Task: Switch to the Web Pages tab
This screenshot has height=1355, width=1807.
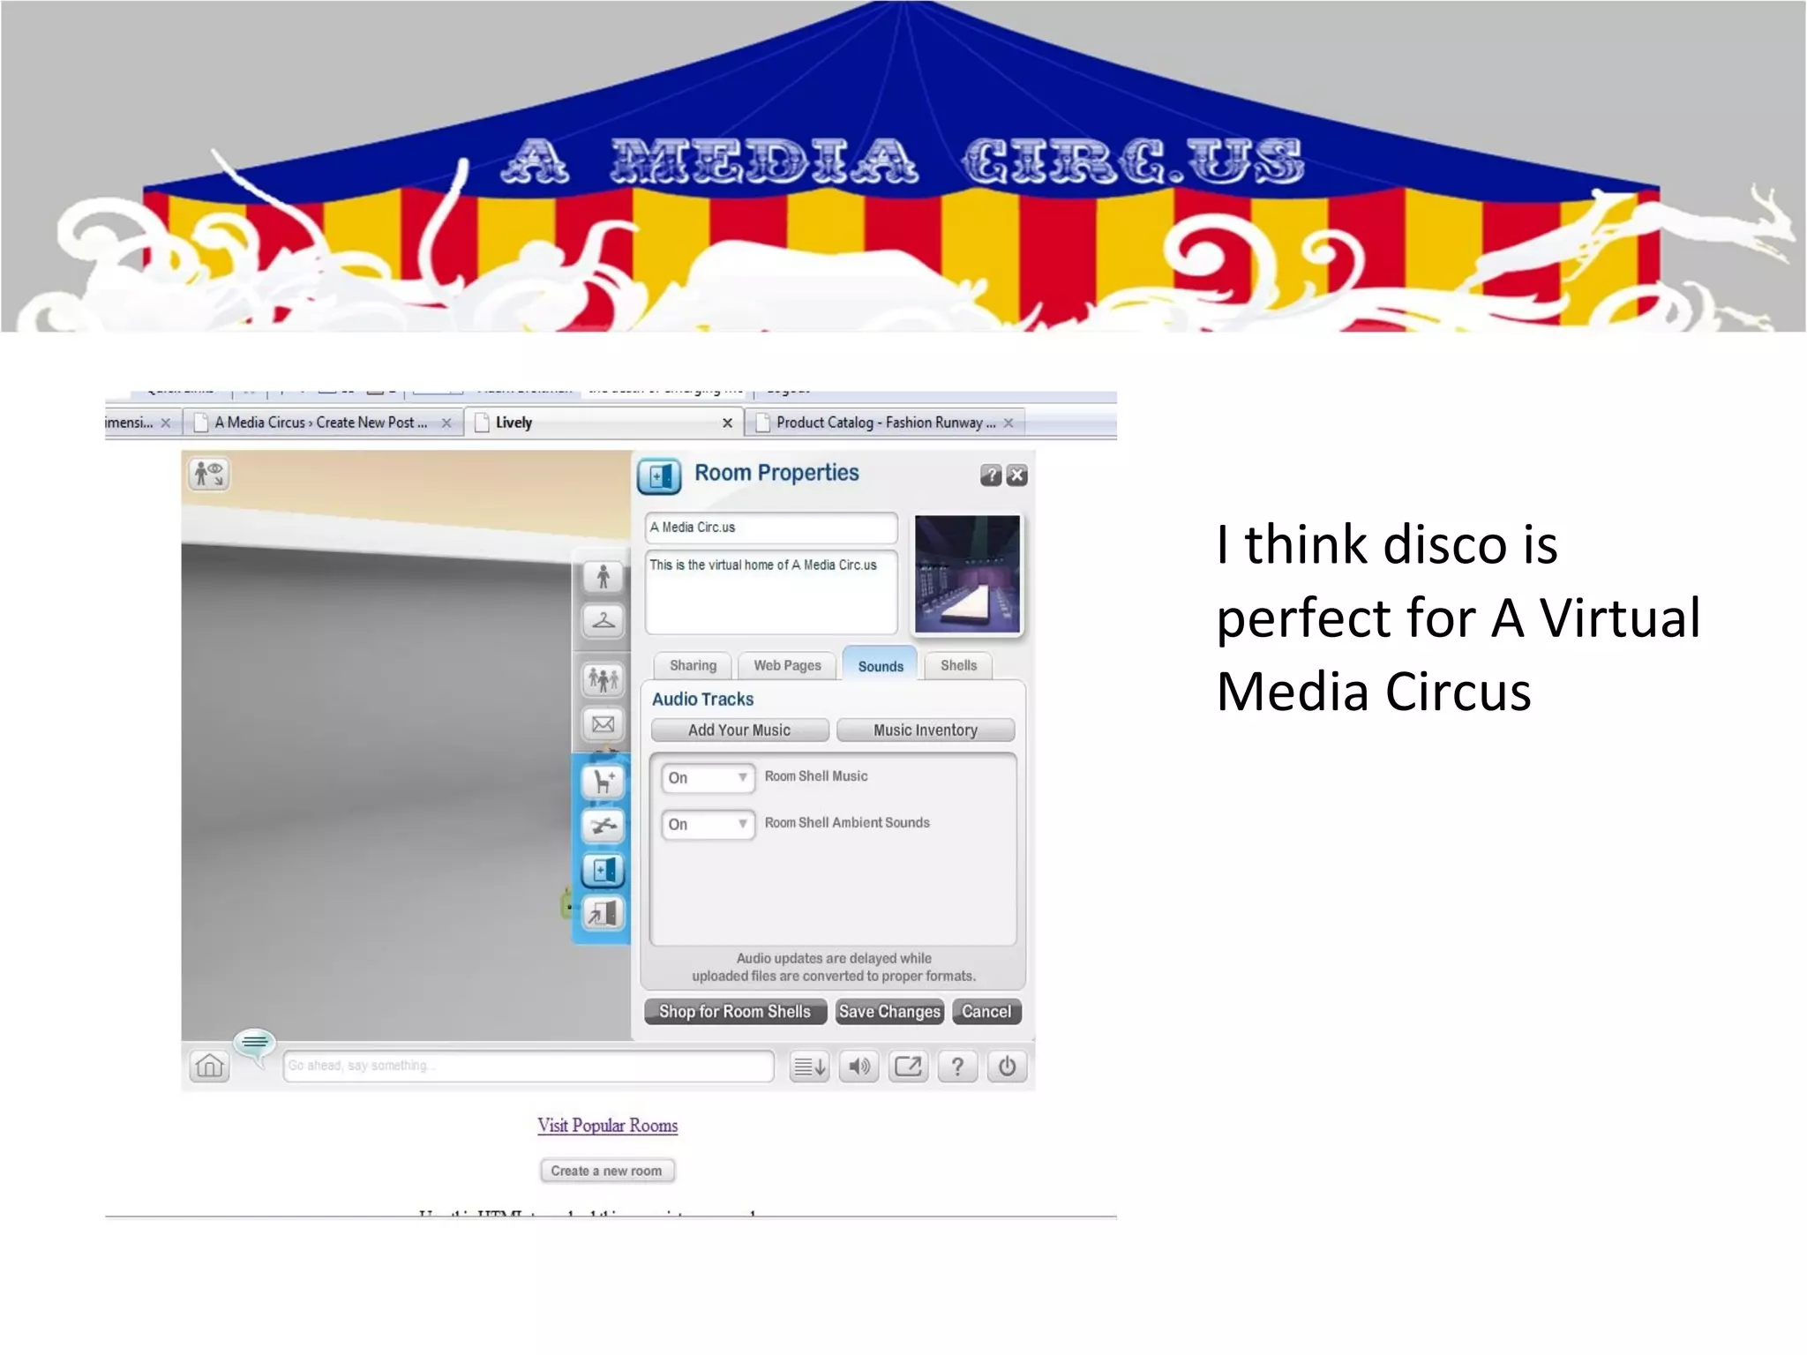Action: 787,665
